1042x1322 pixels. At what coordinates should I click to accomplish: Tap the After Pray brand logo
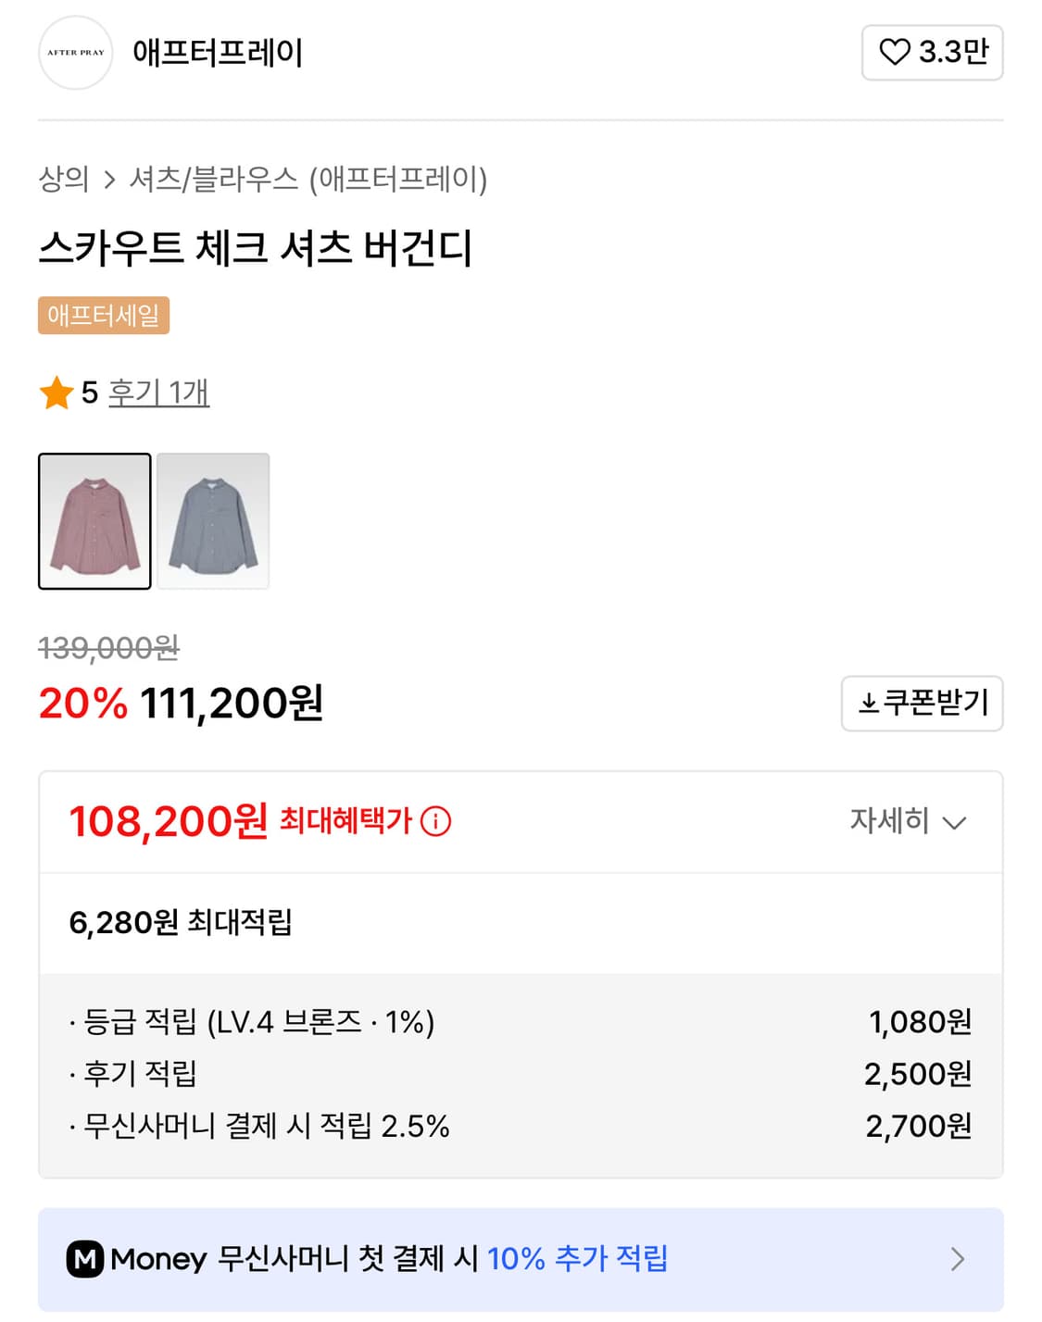tap(76, 53)
